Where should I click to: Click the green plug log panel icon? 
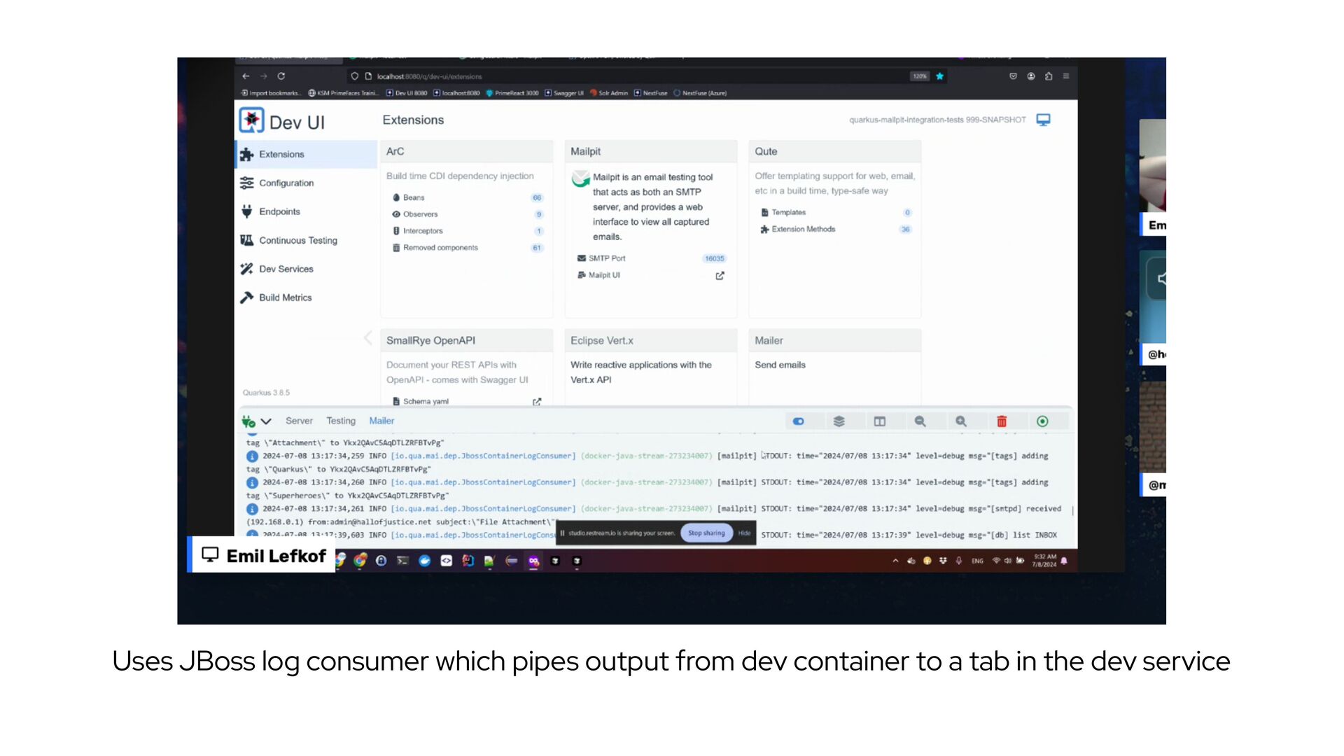click(248, 421)
